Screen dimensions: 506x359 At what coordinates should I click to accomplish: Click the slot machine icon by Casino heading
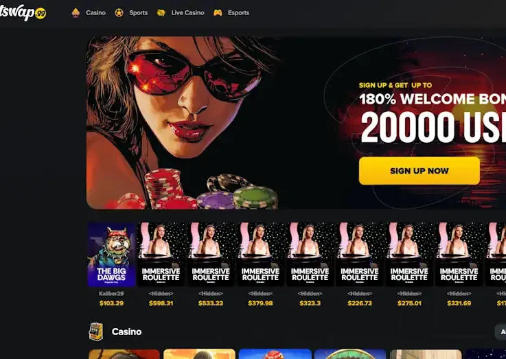[x=96, y=332]
